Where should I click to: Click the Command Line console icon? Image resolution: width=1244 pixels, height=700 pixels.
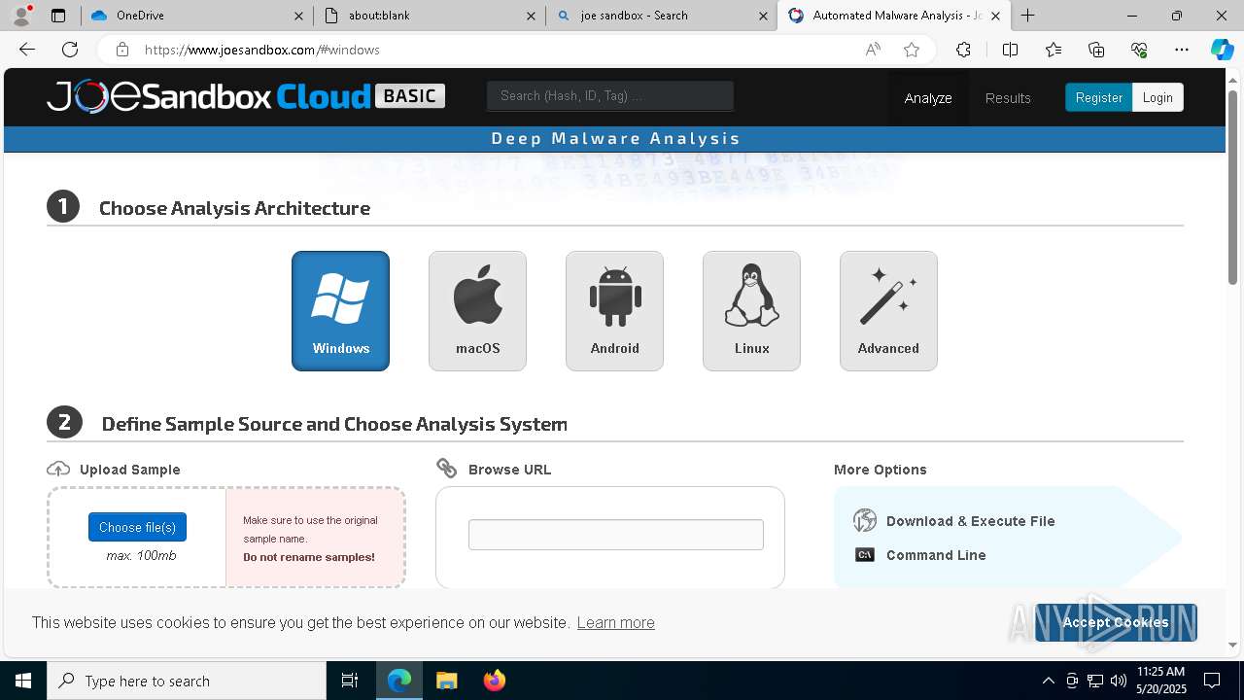point(865,555)
